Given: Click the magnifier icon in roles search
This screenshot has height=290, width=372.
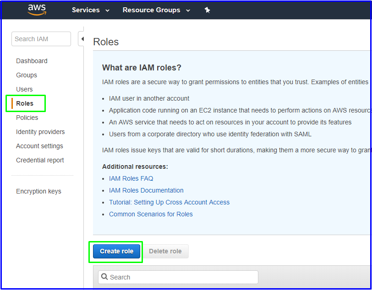Looking at the screenshot, I should pos(104,276).
